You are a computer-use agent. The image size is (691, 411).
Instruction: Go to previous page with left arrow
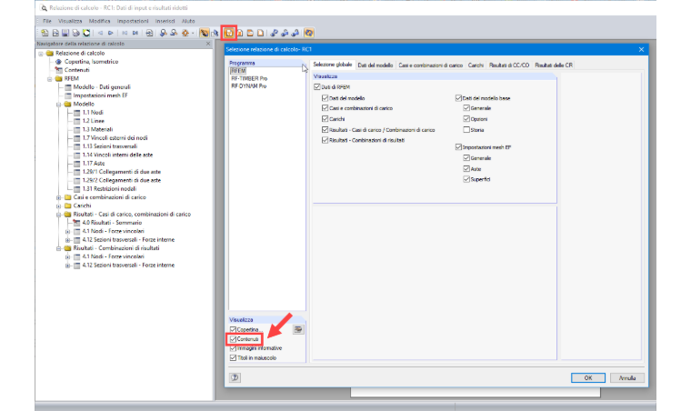pos(100,33)
